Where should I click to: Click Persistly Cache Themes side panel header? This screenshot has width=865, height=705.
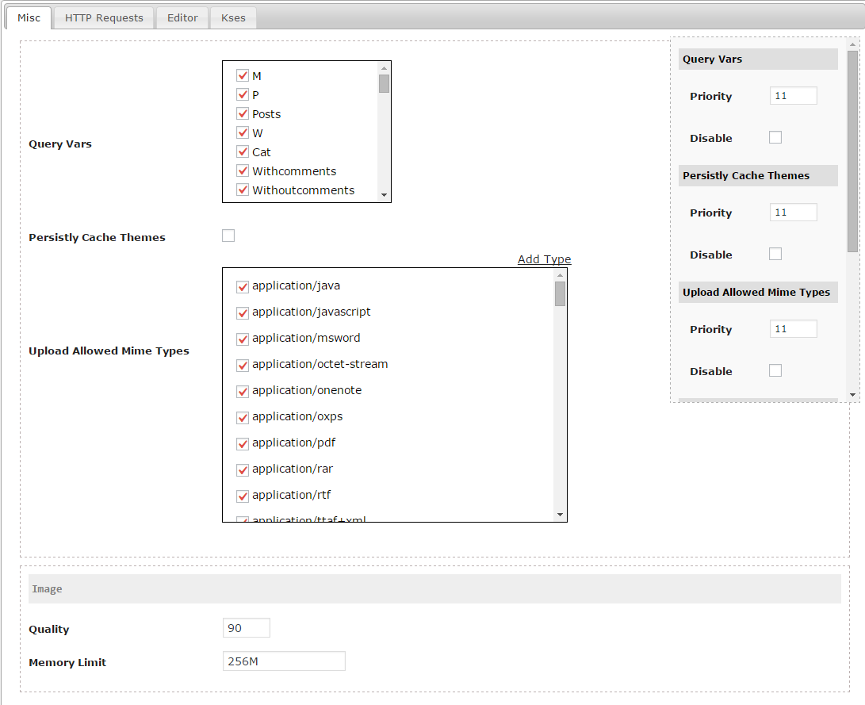click(758, 175)
